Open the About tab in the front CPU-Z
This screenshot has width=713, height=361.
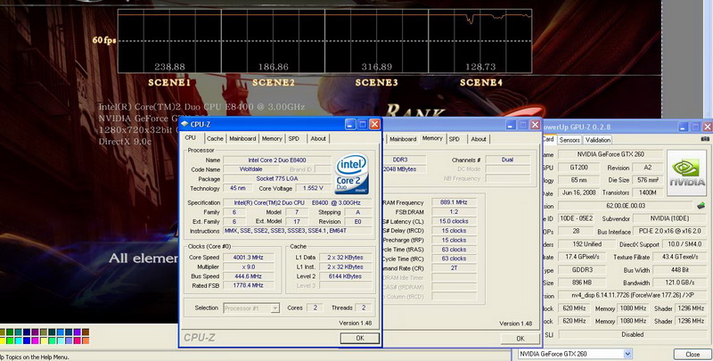[318, 139]
